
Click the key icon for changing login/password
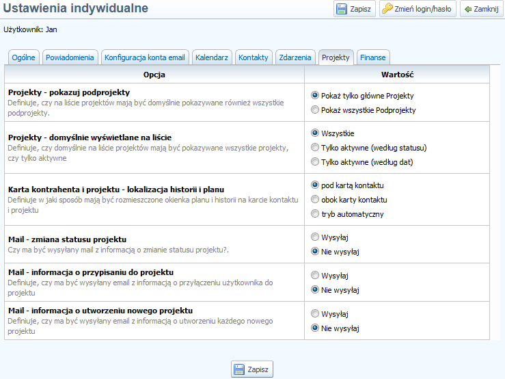coord(387,9)
